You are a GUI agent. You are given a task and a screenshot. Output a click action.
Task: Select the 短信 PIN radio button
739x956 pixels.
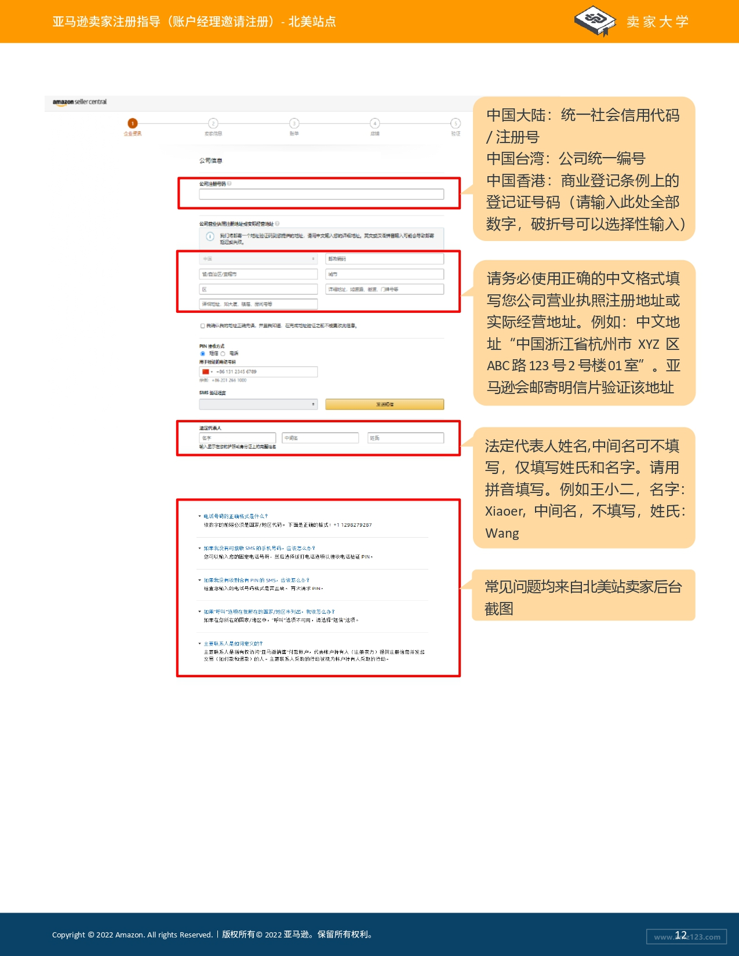coord(202,353)
